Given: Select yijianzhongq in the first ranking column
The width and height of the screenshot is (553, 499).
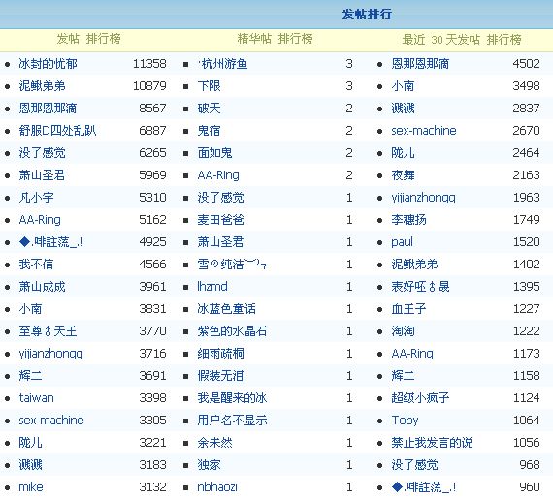Looking at the screenshot, I should 51,354.
